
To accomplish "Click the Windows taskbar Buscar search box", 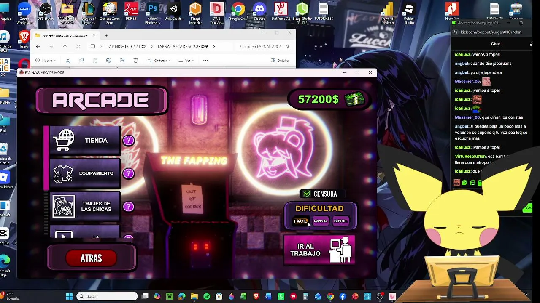I will [x=107, y=296].
